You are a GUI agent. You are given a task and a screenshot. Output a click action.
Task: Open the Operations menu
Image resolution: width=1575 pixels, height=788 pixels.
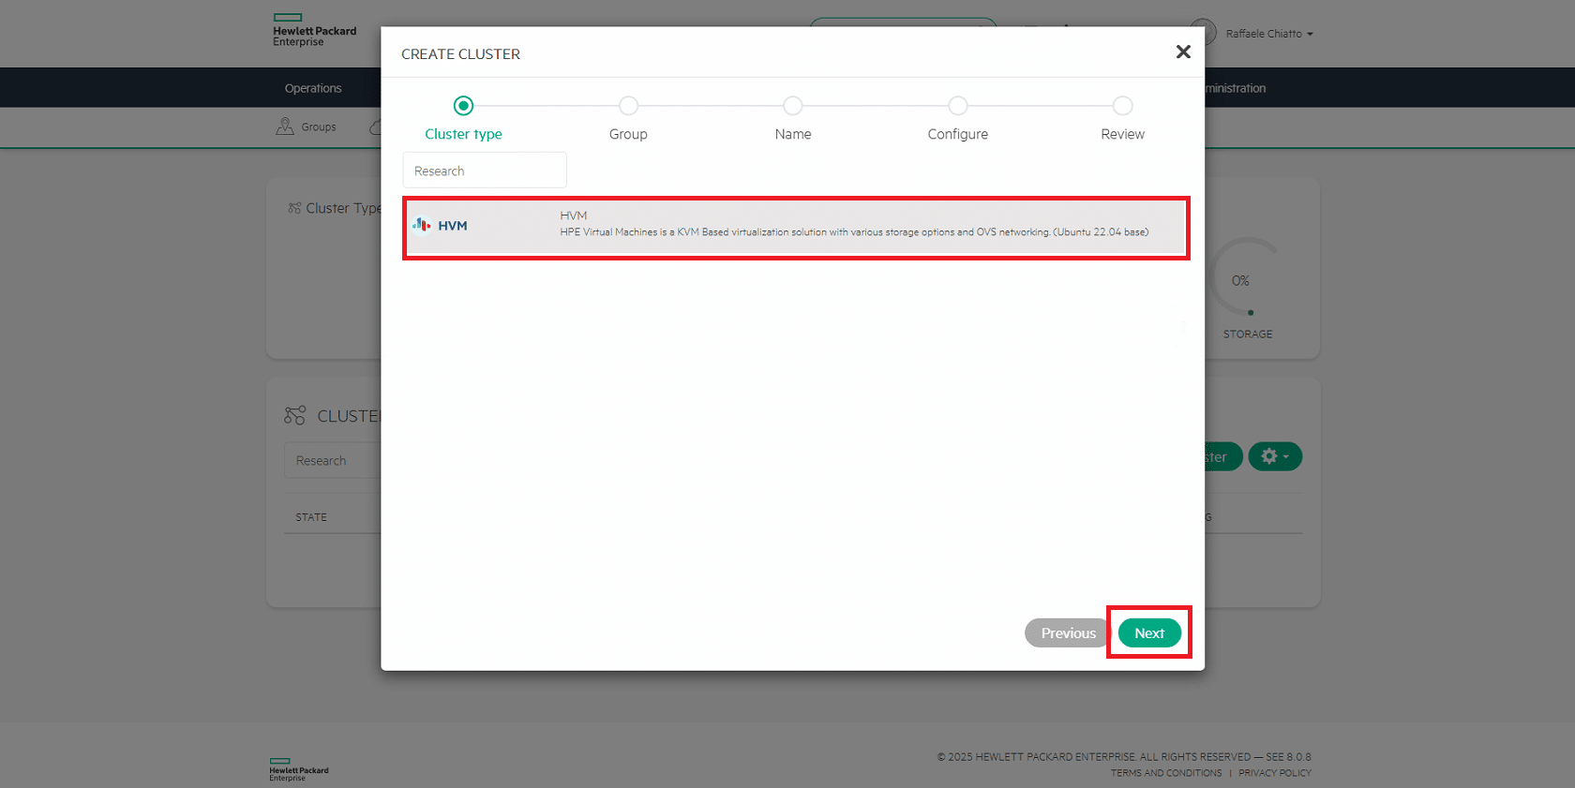[x=313, y=88]
